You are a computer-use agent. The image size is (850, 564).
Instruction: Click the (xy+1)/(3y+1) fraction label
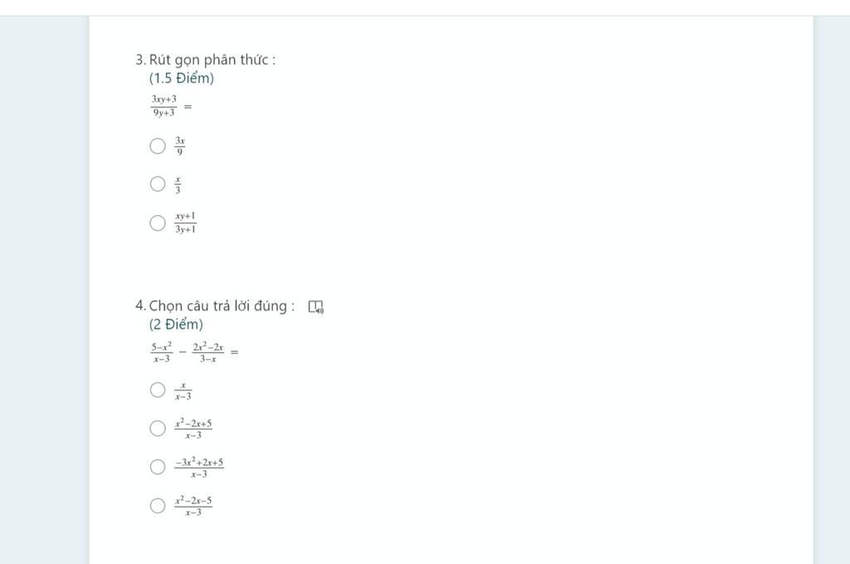coord(185,223)
